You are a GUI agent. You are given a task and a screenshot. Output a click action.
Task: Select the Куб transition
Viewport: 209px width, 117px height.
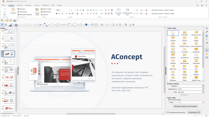coord(196,67)
